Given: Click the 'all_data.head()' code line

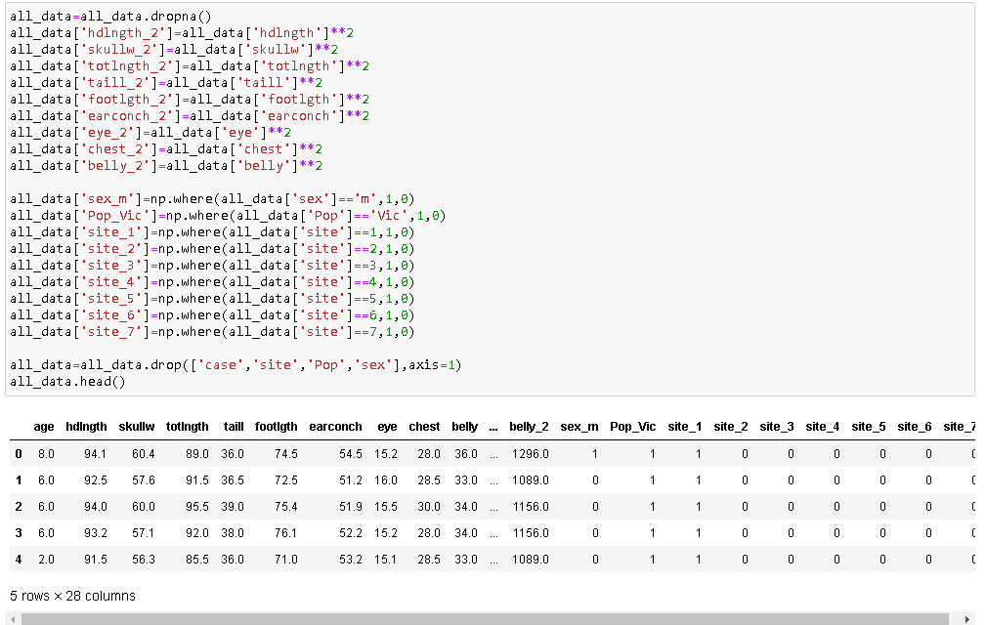Looking at the screenshot, I should tap(67, 382).
